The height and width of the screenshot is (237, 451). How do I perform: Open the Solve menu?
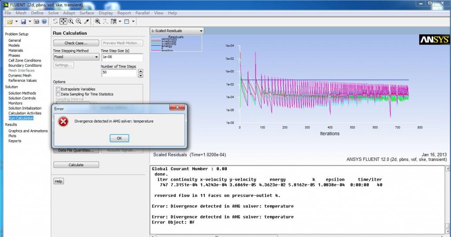53,13
